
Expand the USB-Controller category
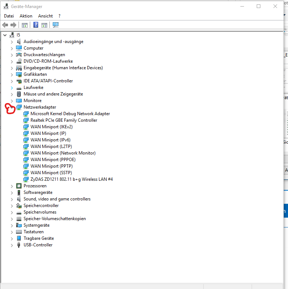[12, 245]
